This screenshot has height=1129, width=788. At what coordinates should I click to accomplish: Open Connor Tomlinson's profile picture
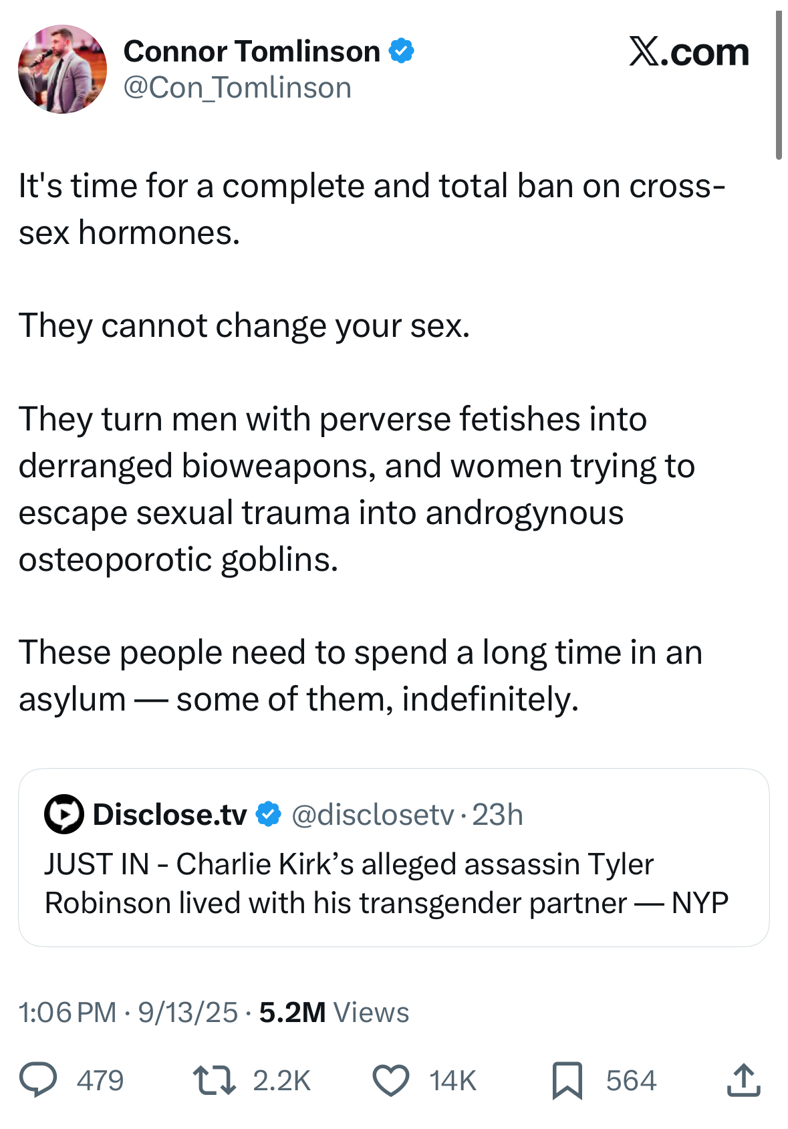pyautogui.click(x=62, y=70)
